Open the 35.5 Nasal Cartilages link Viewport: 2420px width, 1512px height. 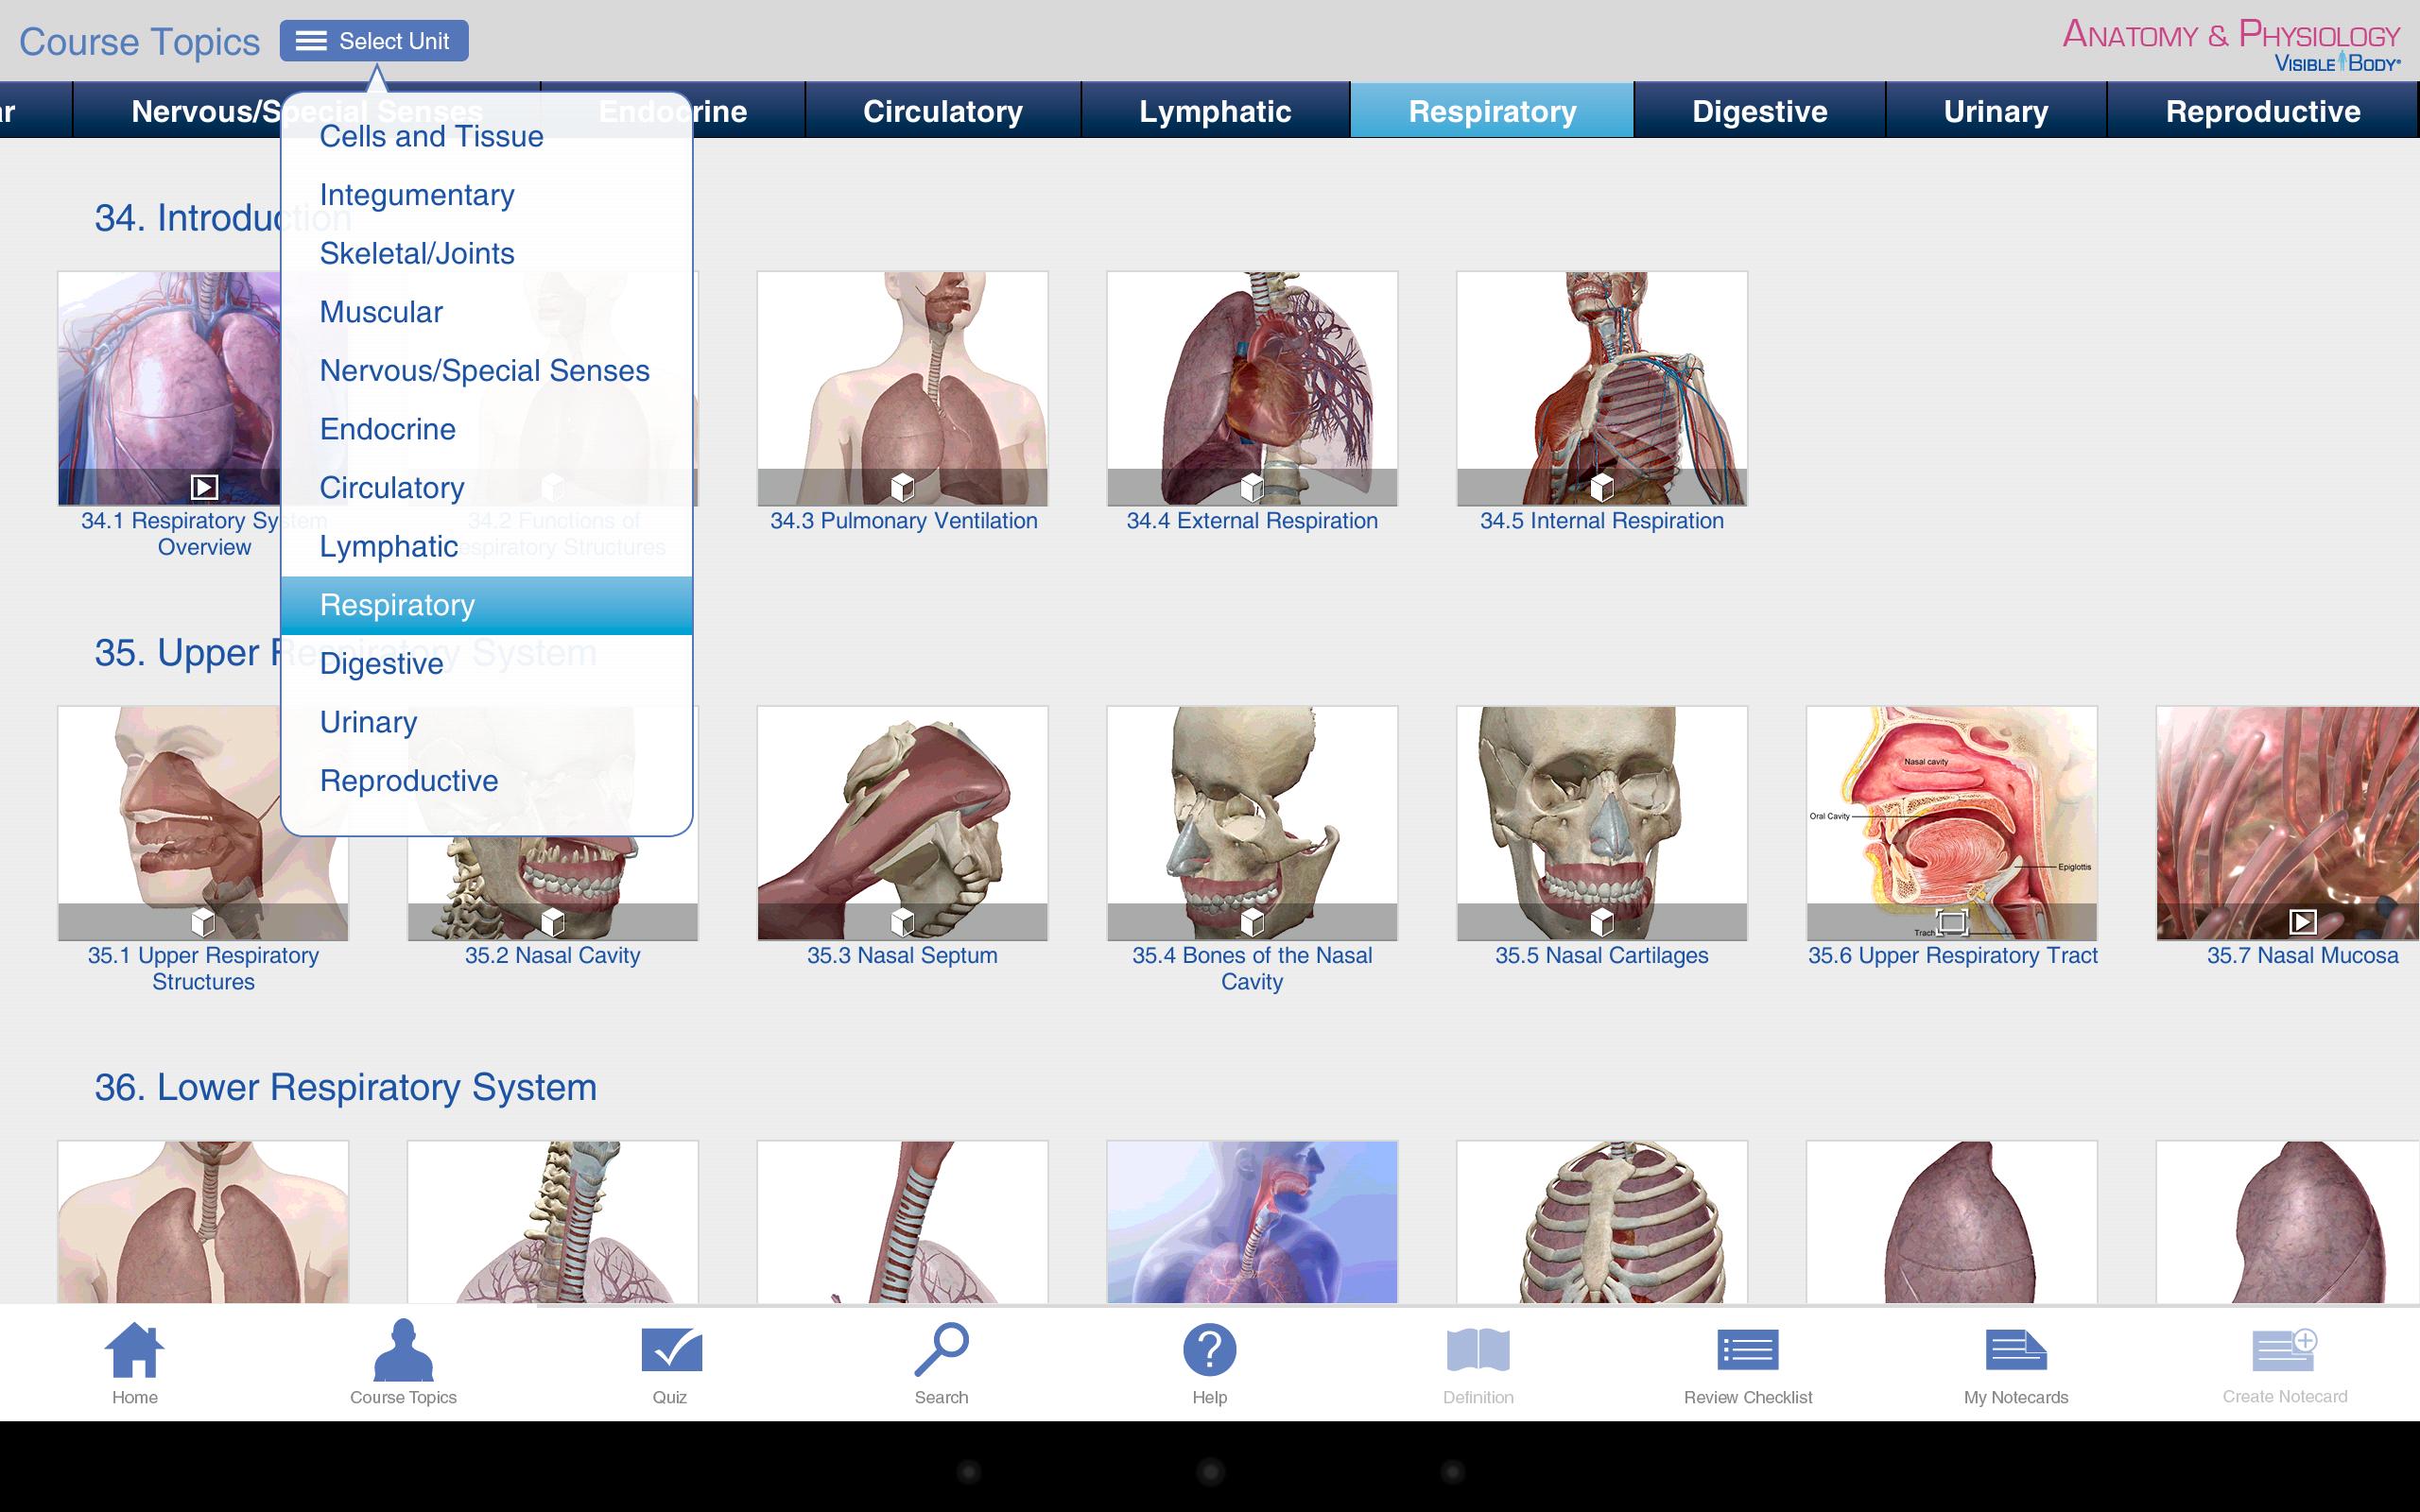click(1601, 955)
